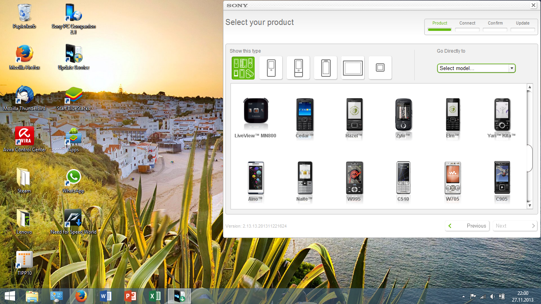This screenshot has width=541, height=304.
Task: Open TIPP10 desktop shortcut
Action: coord(25,263)
